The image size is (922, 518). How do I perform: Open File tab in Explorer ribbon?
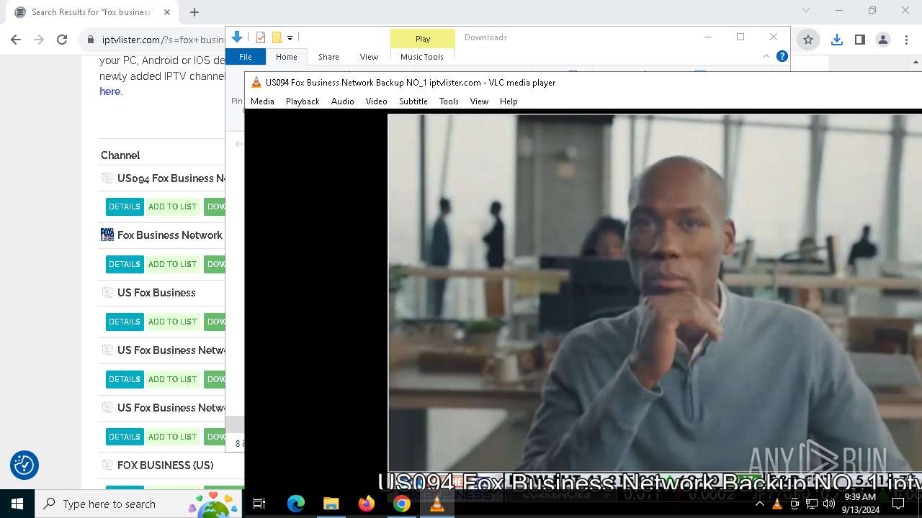(x=246, y=57)
